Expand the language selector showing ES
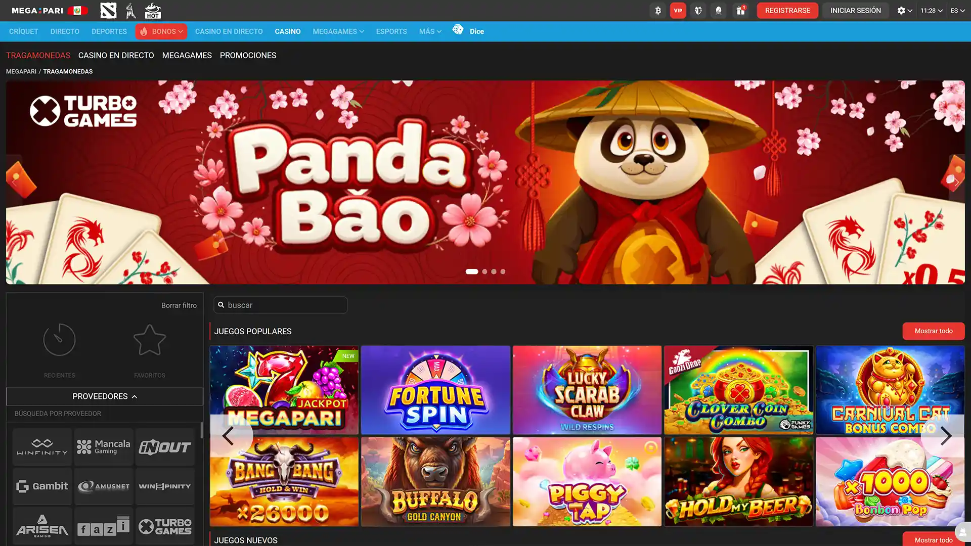Viewport: 971px width, 546px height. pyautogui.click(x=956, y=10)
